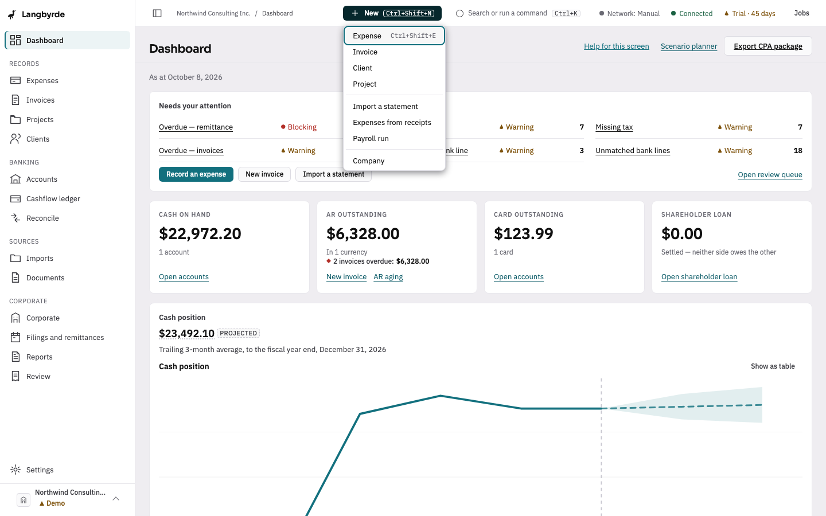Click the Imports folder icon
This screenshot has width=826, height=516.
point(15,258)
